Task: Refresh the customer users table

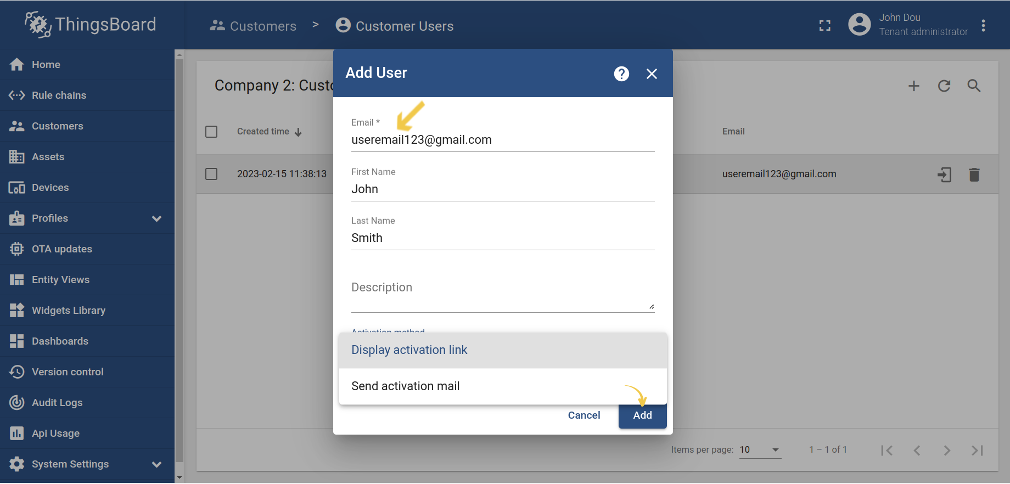Action: click(944, 86)
